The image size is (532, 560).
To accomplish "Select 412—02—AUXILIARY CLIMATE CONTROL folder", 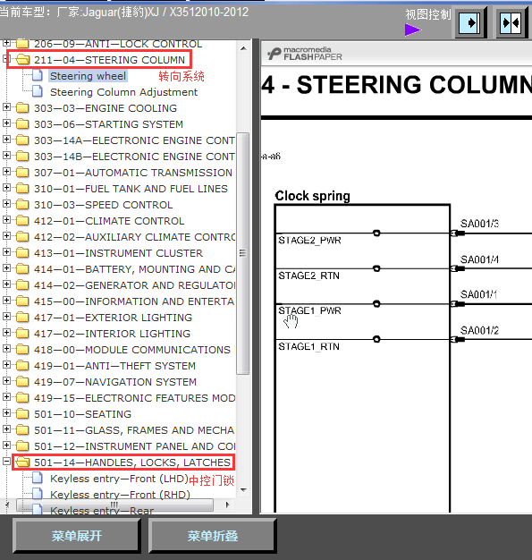I will 134,237.
